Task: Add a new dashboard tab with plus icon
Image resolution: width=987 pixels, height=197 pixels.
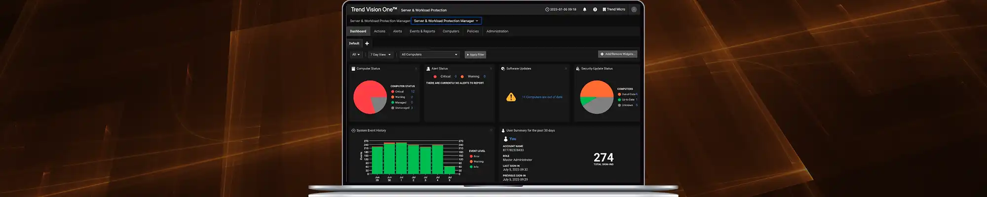Action: (367, 43)
